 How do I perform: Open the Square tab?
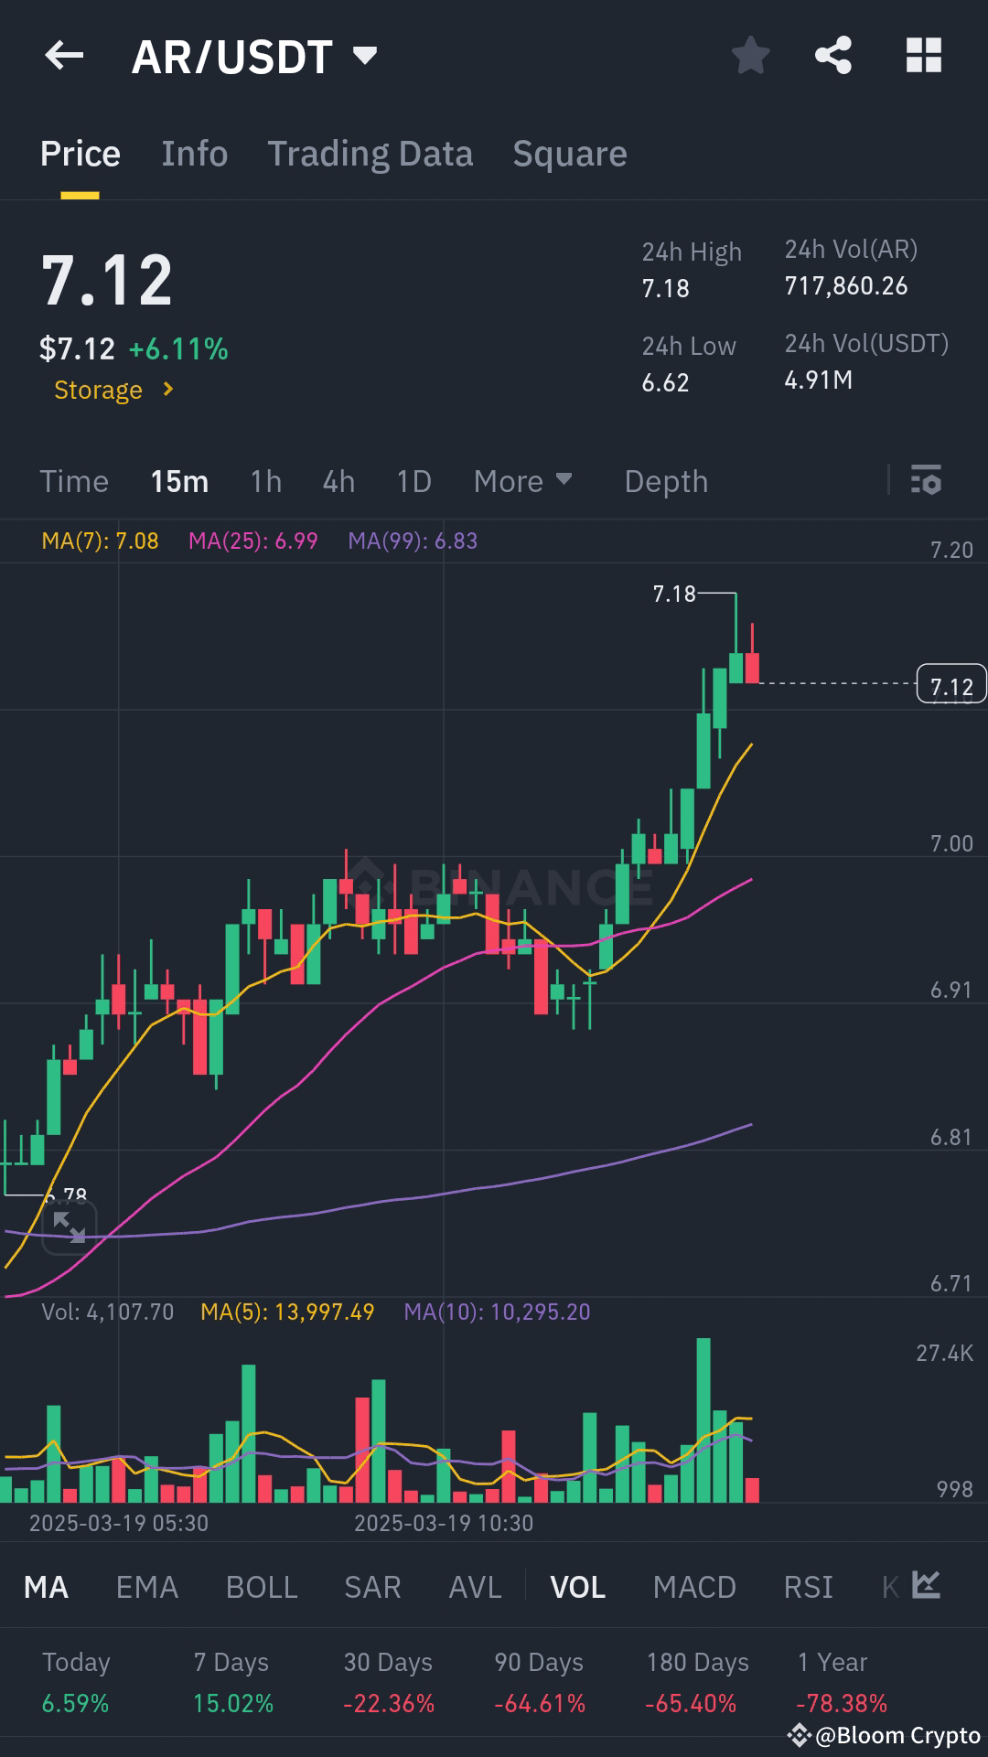[x=570, y=154]
